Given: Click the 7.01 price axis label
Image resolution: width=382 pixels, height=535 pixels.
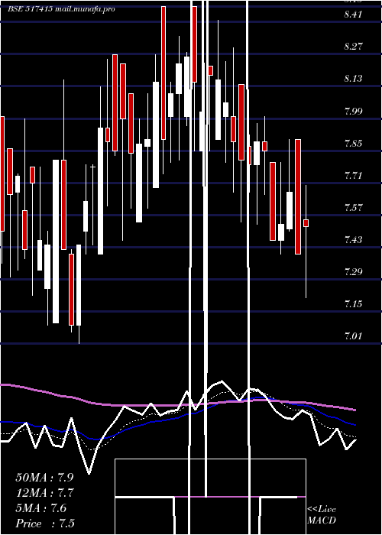Looking at the screenshot, I should pyautogui.click(x=353, y=336).
